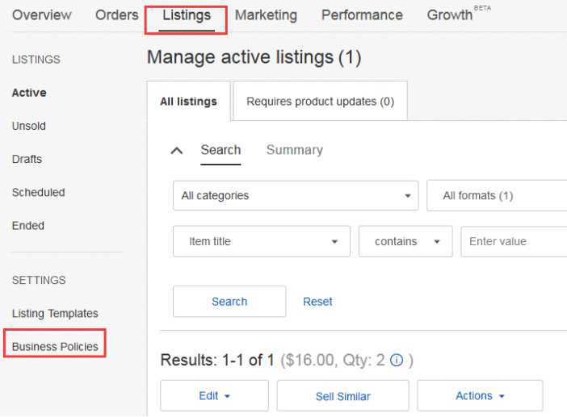Click the 'Results: 1-1 of 1' text
This screenshot has height=417, width=567.
217,360
